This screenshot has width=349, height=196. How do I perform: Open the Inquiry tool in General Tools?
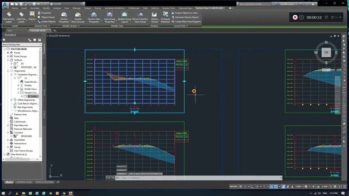click(x=32, y=16)
